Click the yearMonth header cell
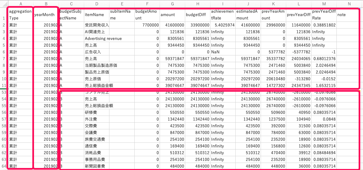 pos(46,14)
